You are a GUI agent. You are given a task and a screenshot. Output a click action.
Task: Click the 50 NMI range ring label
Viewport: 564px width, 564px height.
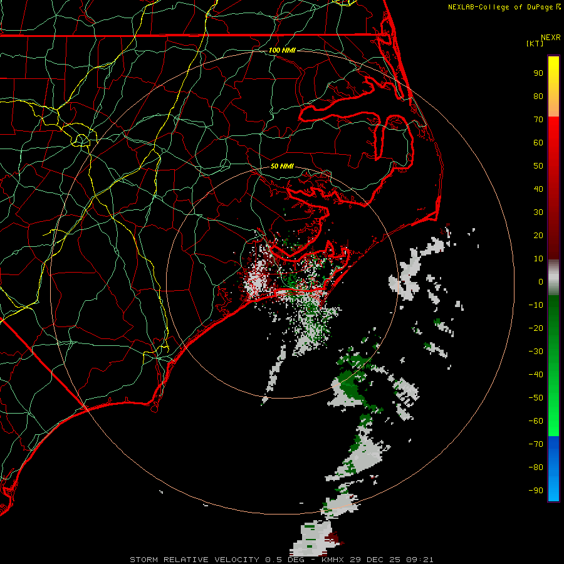282,166
